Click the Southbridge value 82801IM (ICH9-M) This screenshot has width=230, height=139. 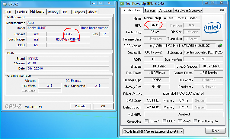(68, 39)
